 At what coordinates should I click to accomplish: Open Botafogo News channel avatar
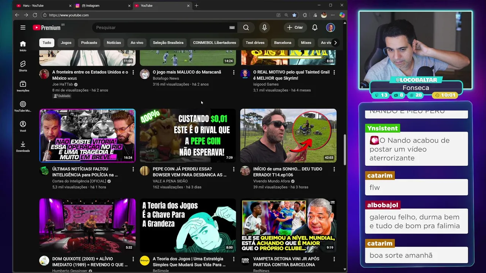(x=145, y=74)
